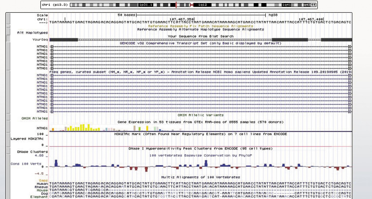The height and width of the screenshot is (199, 372).
Task: Click the 'Rhesus' species label
Action: coord(42,187)
